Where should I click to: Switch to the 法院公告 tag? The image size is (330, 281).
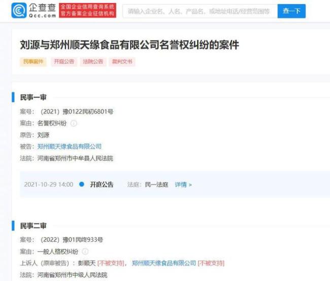click(x=93, y=62)
